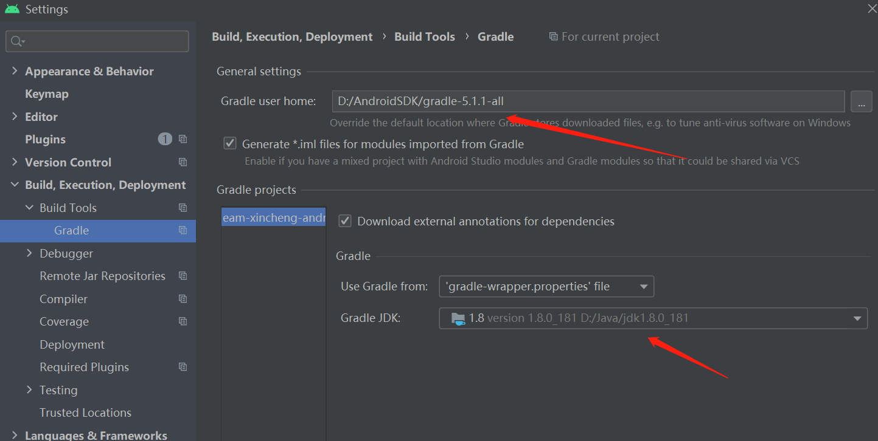Click the For current project icon in header

(x=553, y=36)
